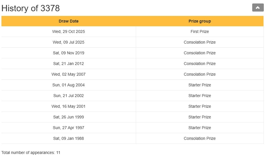Collapse the History of 3378 panel

[x=258, y=8]
